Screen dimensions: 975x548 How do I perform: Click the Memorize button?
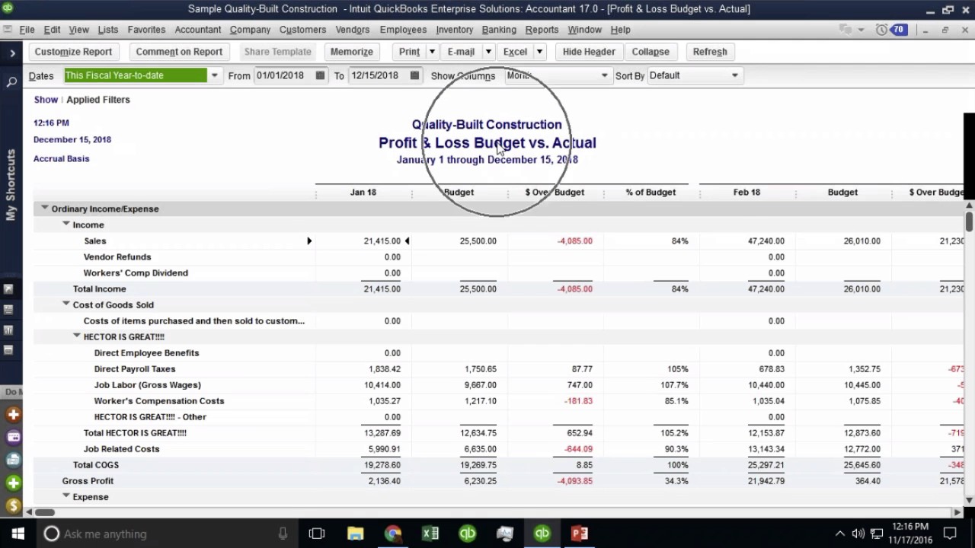coord(352,52)
